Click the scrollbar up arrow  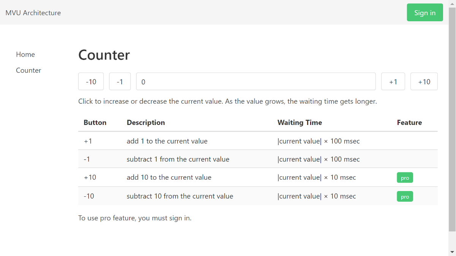pos(452,3)
